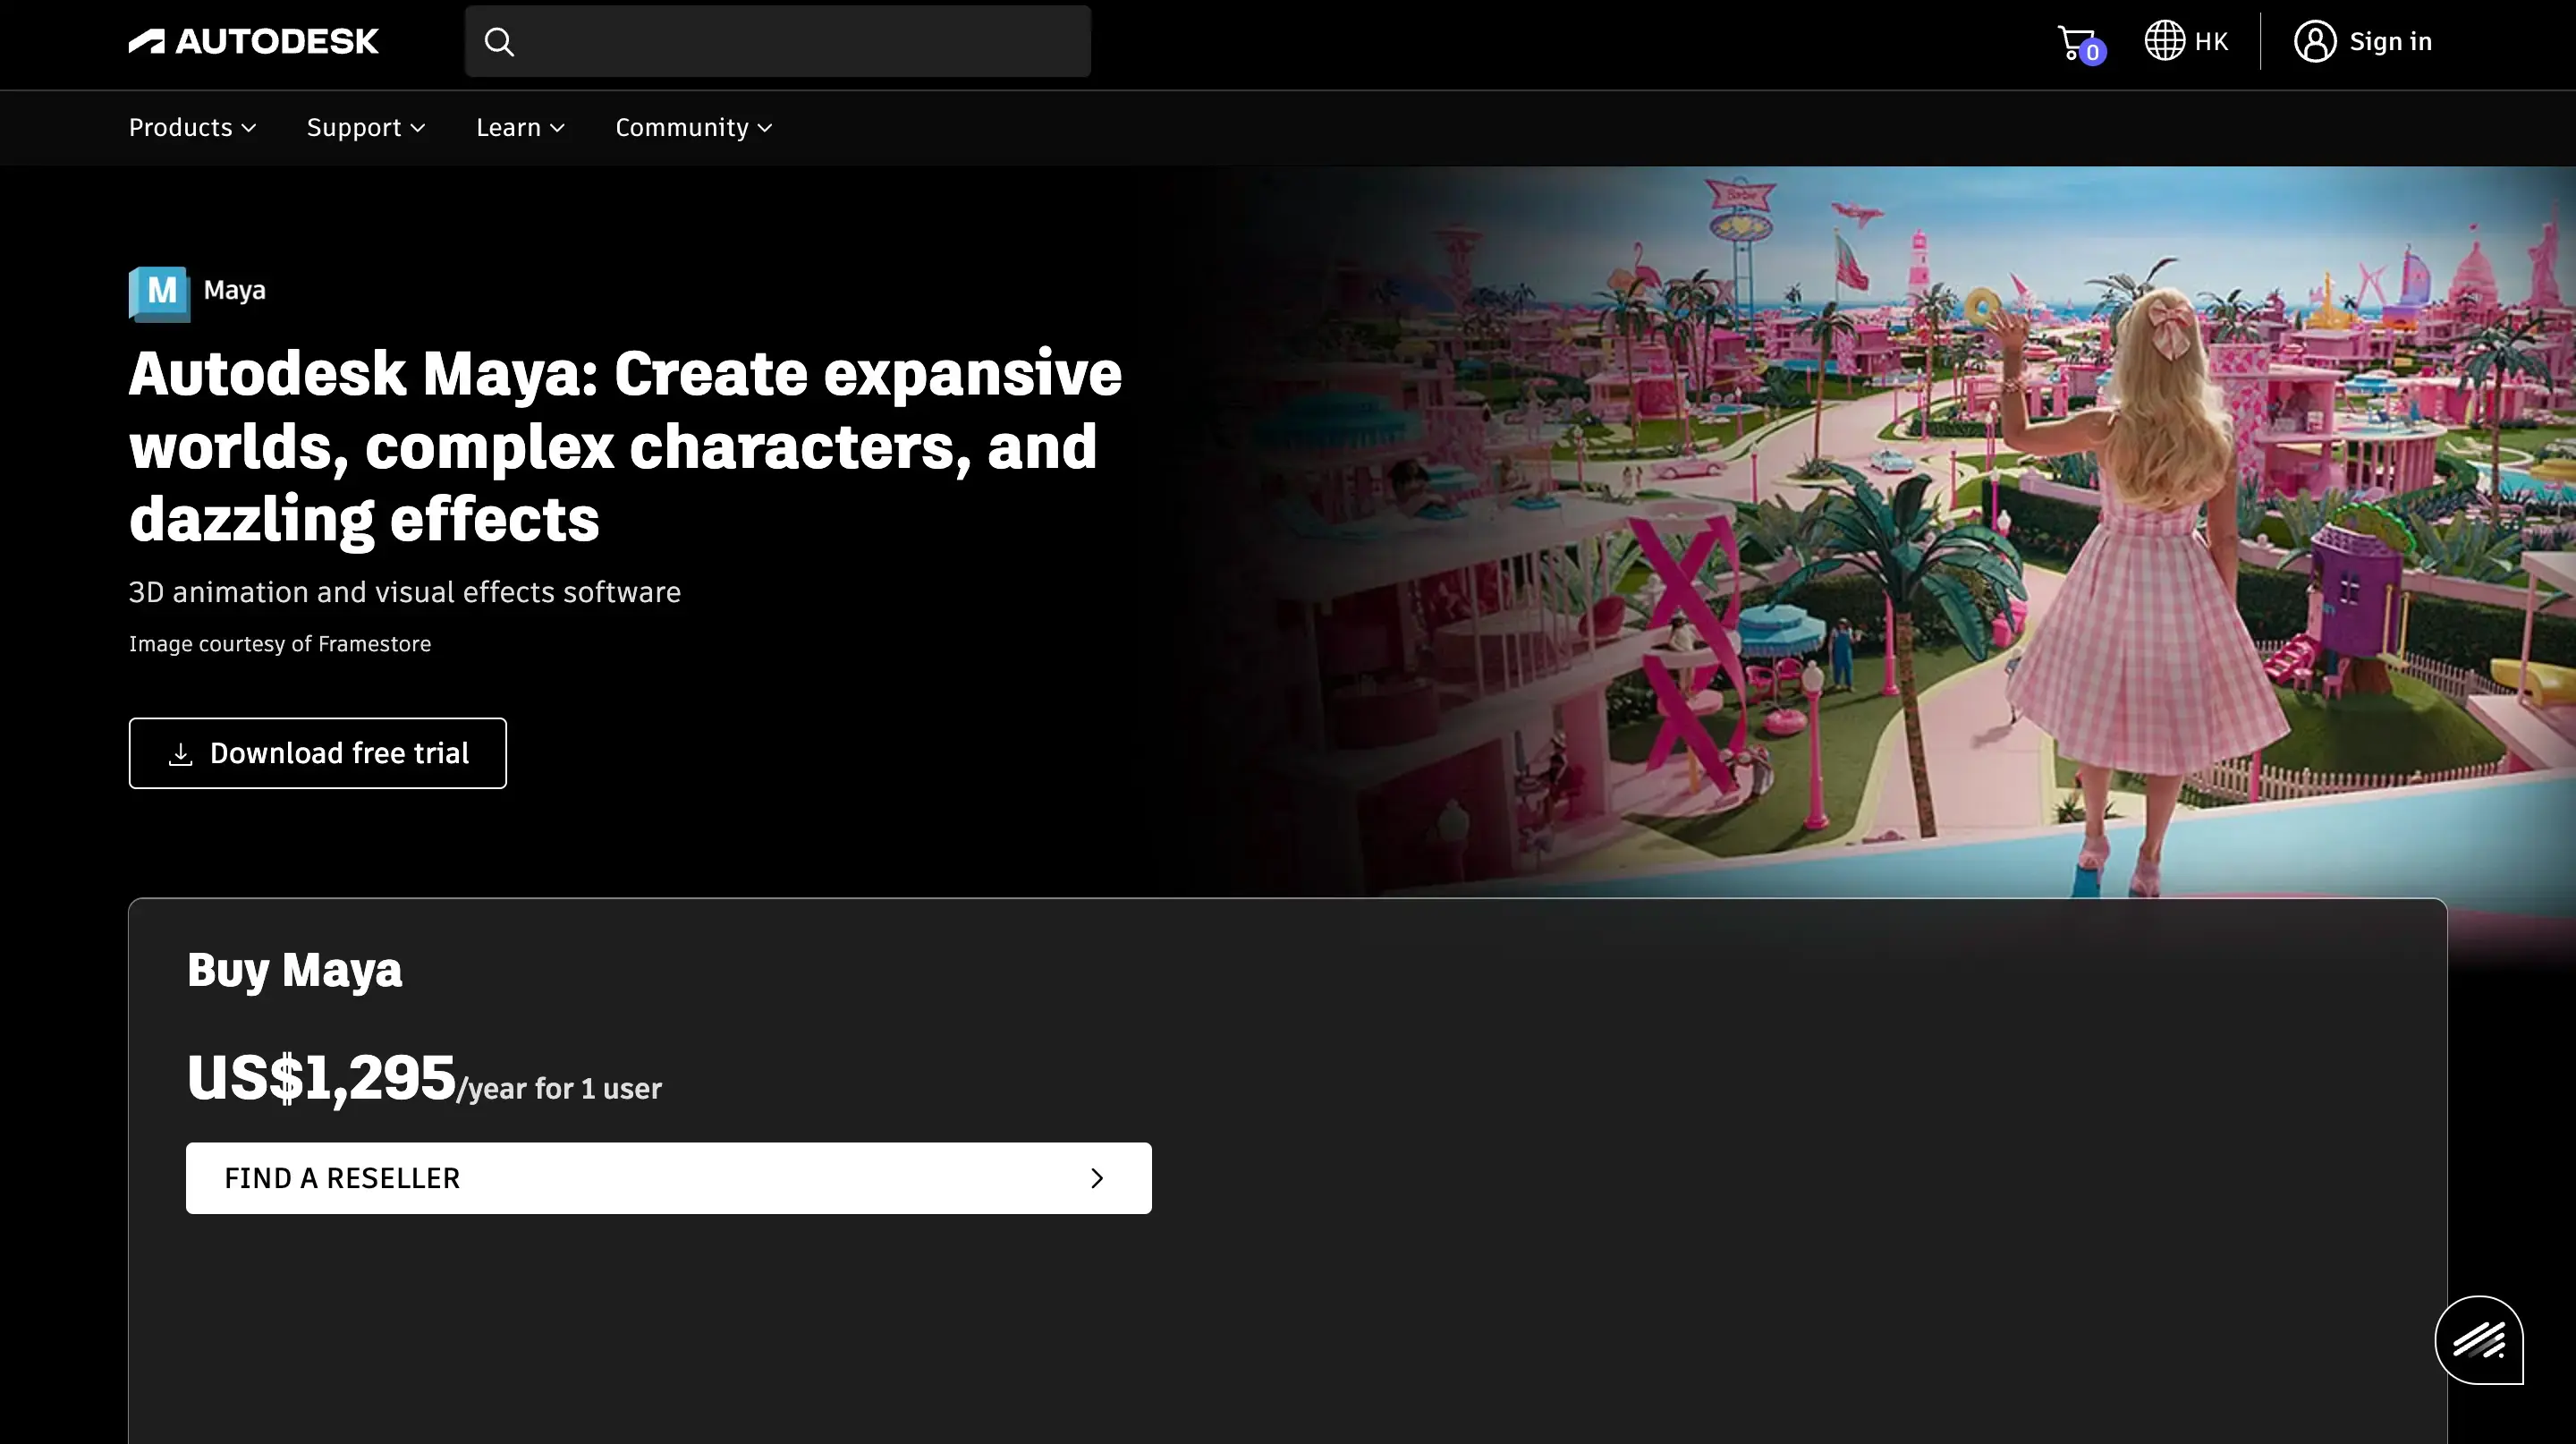The height and width of the screenshot is (1444, 2576).
Task: Open the shopping cart
Action: click(x=2074, y=41)
